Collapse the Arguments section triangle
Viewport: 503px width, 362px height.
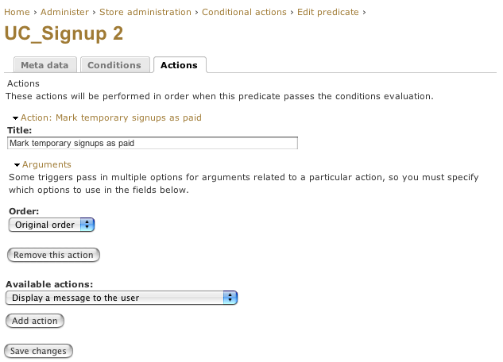(17, 165)
